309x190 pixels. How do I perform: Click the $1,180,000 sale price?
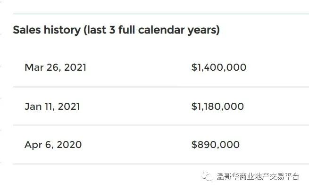pos(217,107)
